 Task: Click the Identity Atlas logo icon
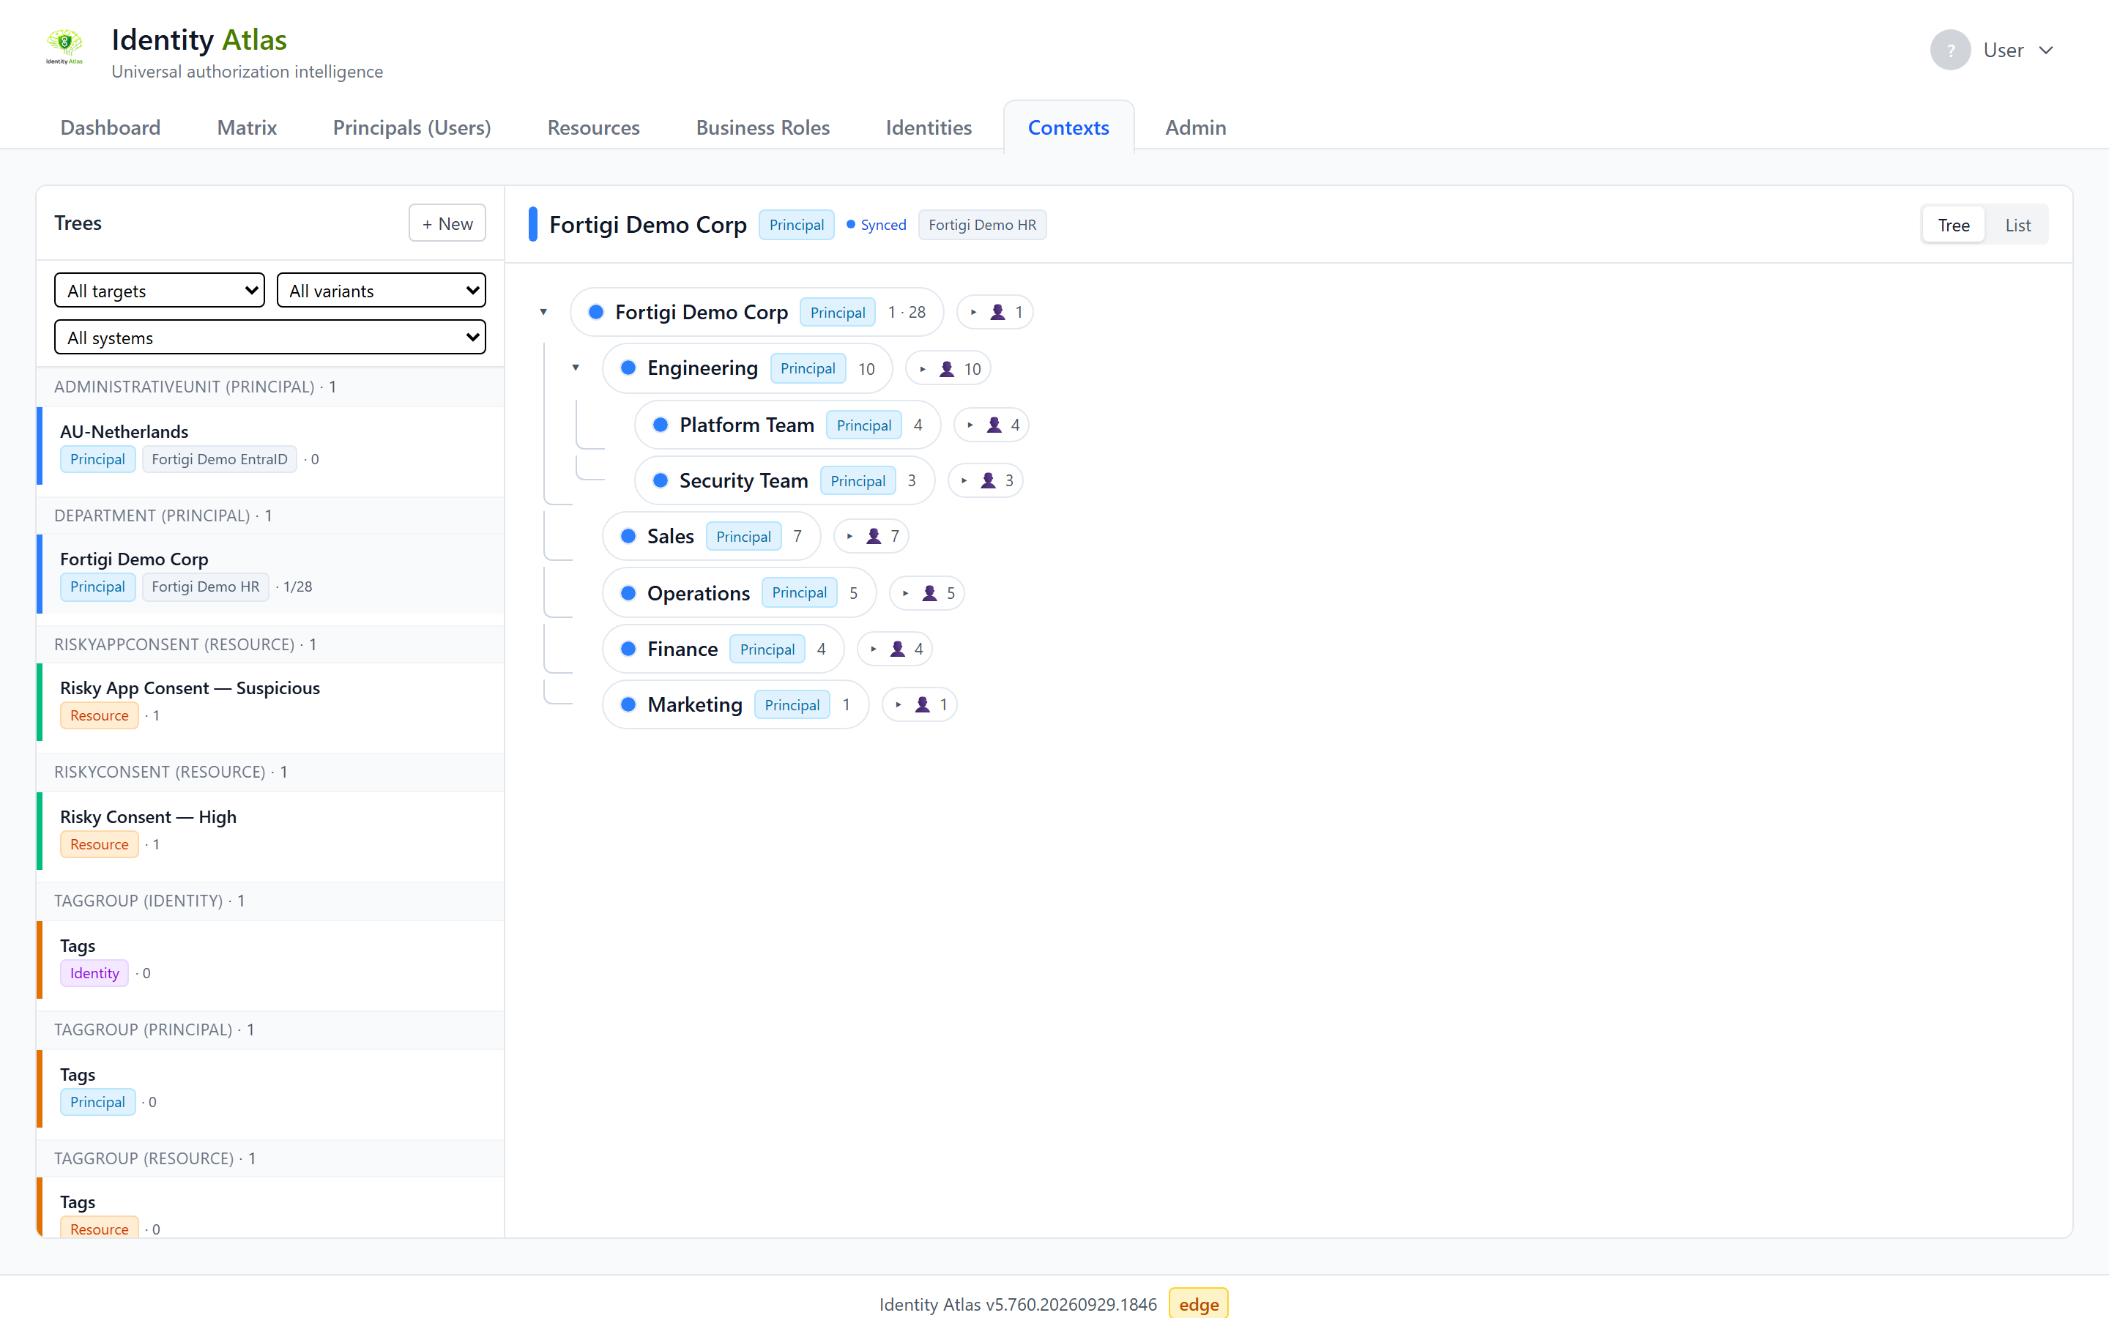click(64, 47)
